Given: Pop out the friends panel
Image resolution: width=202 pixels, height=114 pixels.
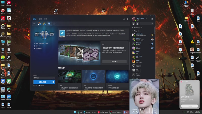Looking at the screenshot, I should 152,19.
